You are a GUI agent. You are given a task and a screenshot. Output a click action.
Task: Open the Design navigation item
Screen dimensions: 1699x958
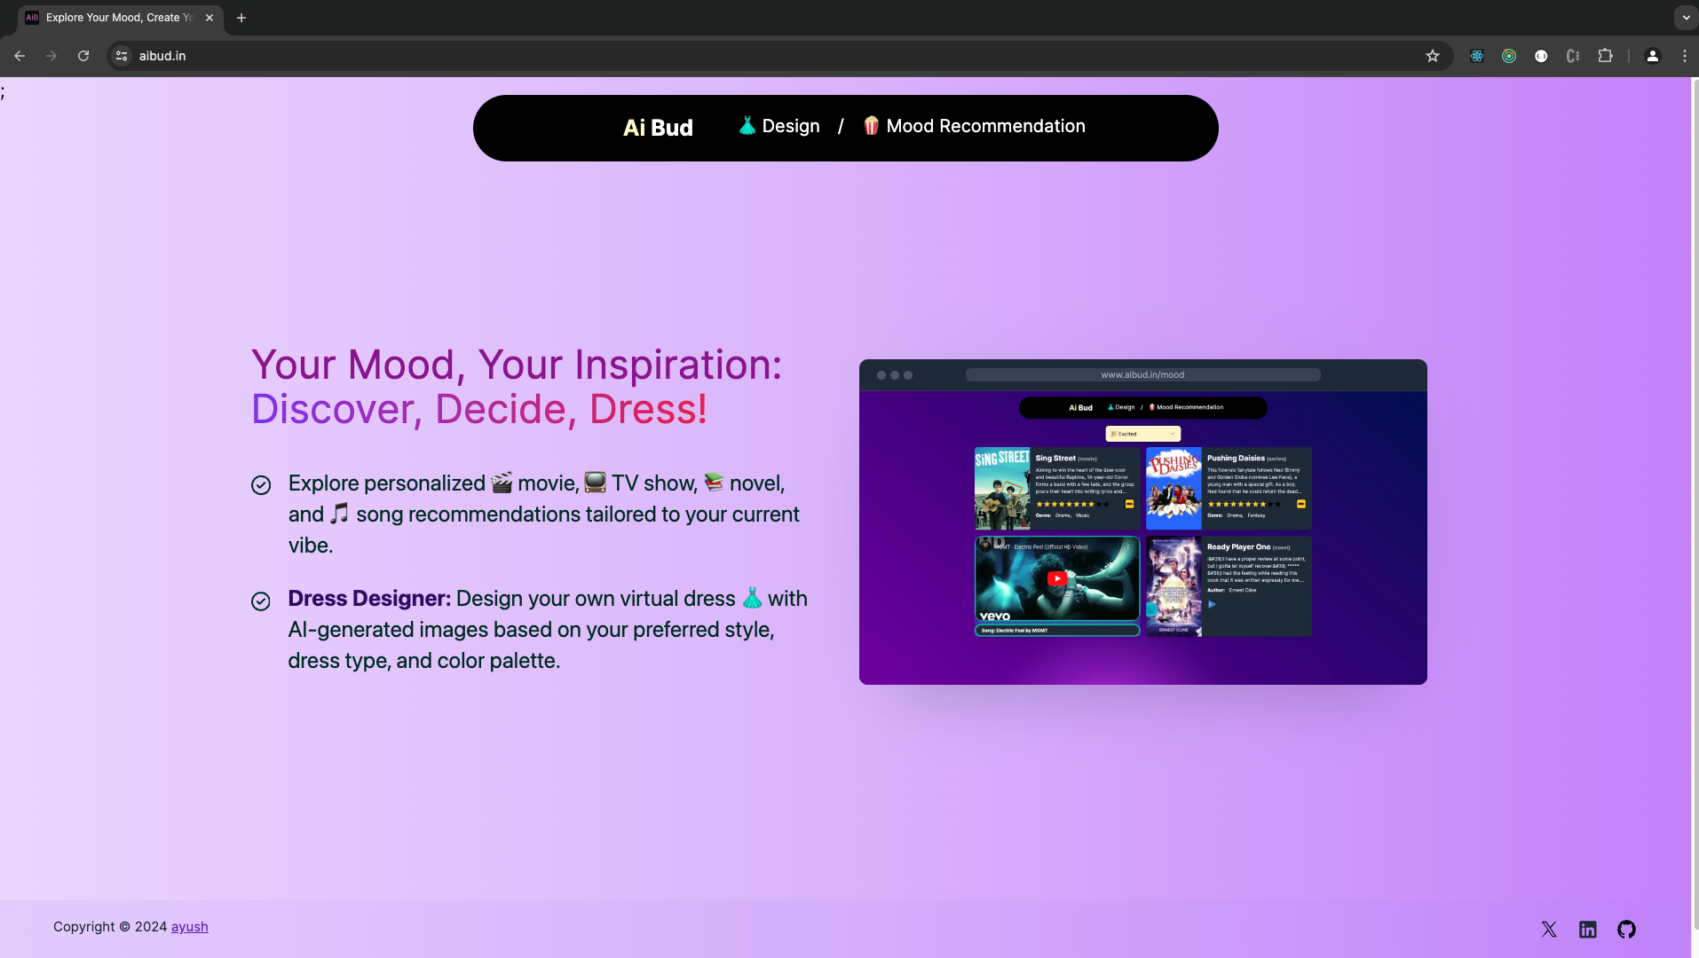[779, 127]
